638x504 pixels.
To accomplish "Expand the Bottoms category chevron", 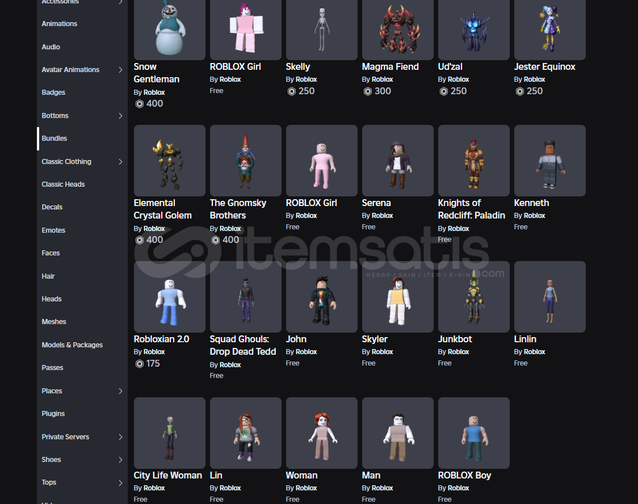I will tap(120, 116).
